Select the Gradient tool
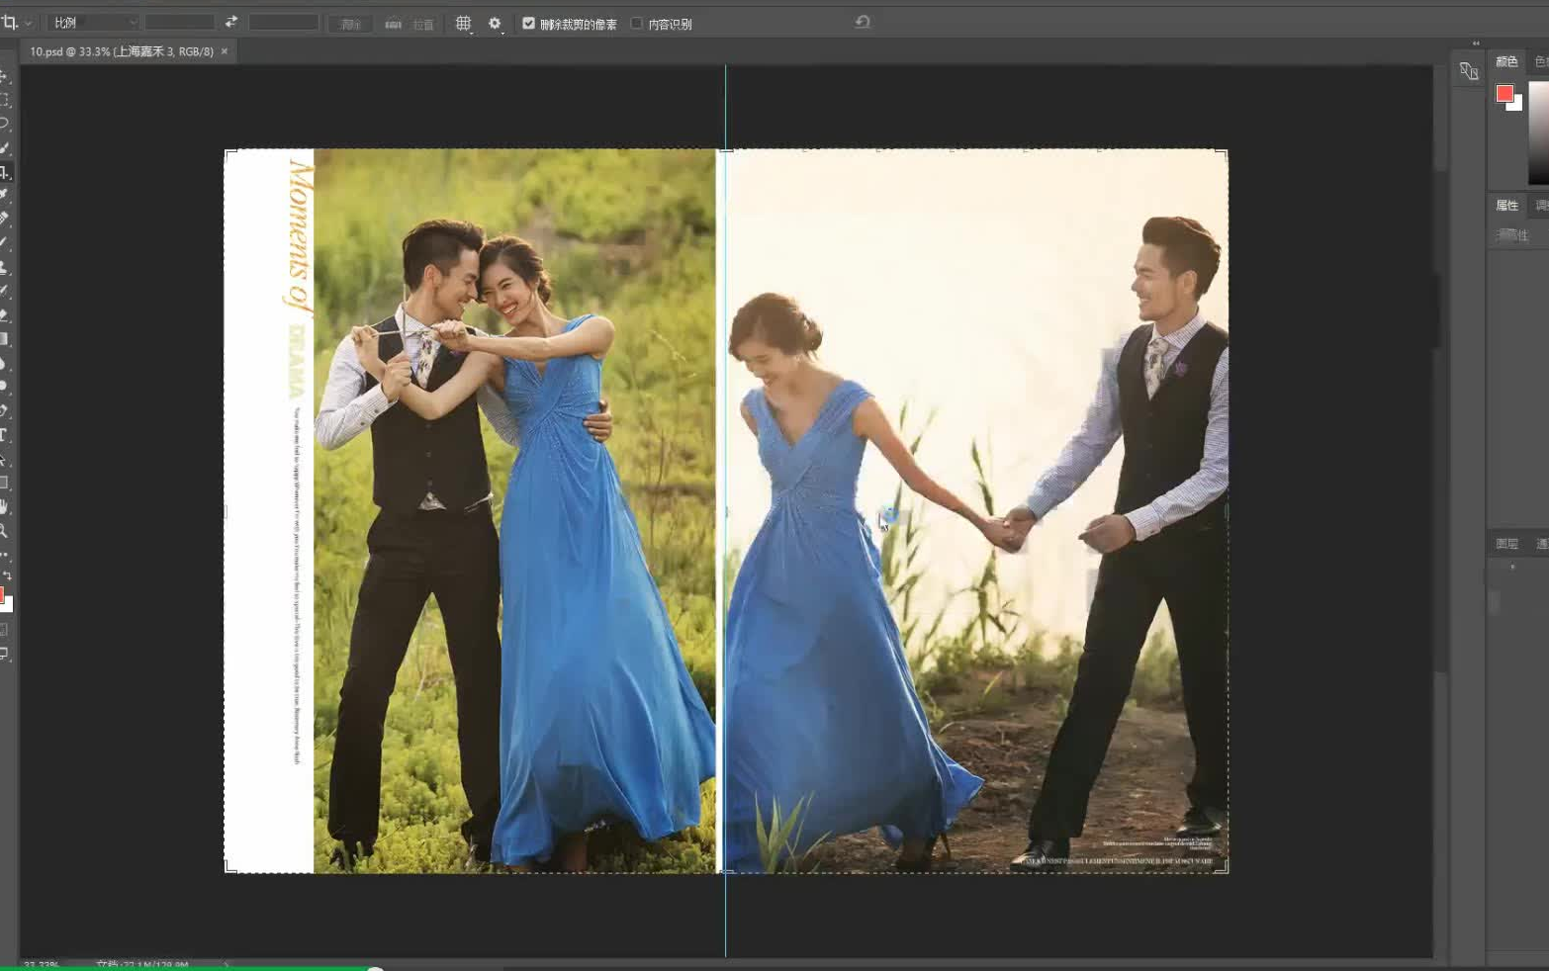1549x971 pixels. pyautogui.click(x=5, y=339)
